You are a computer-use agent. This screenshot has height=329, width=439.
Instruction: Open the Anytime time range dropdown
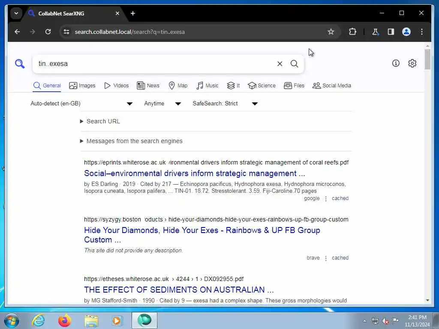click(162, 104)
